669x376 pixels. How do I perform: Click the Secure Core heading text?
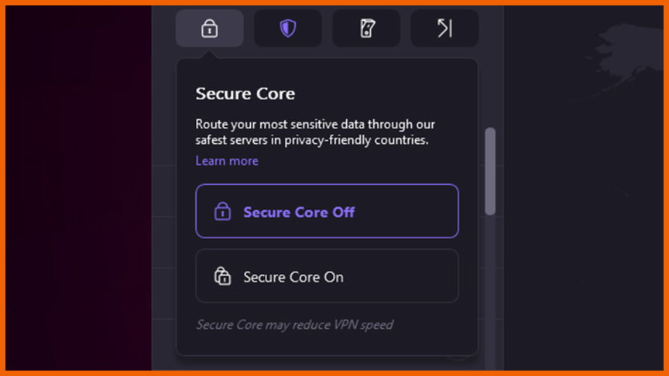pos(245,94)
